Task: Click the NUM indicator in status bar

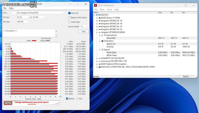Action: tap(185, 77)
